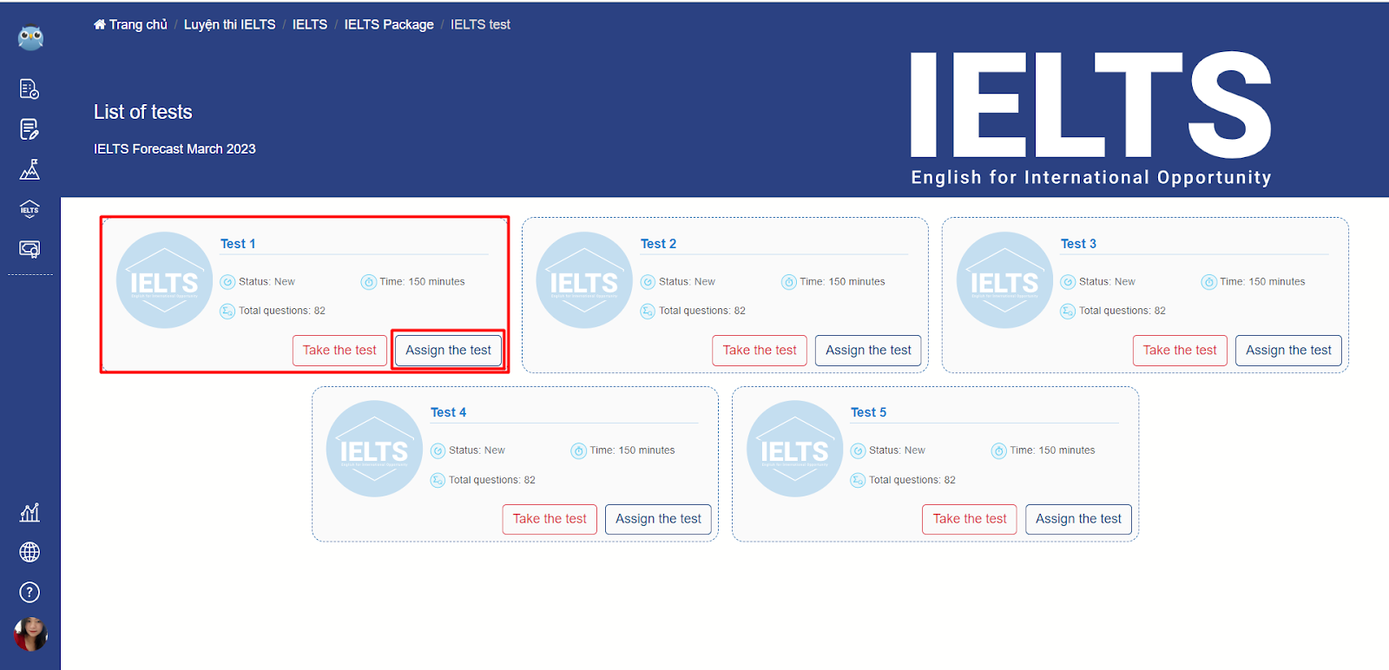Click the home icon in the breadcrumb

[100, 24]
